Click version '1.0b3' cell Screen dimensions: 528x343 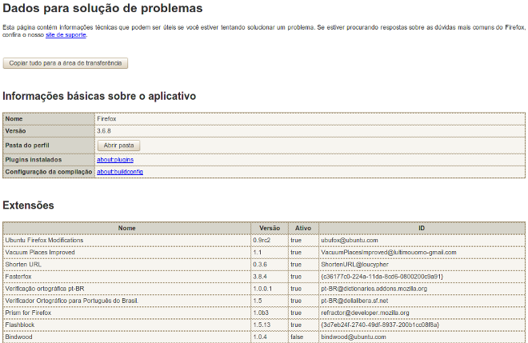tap(270, 313)
